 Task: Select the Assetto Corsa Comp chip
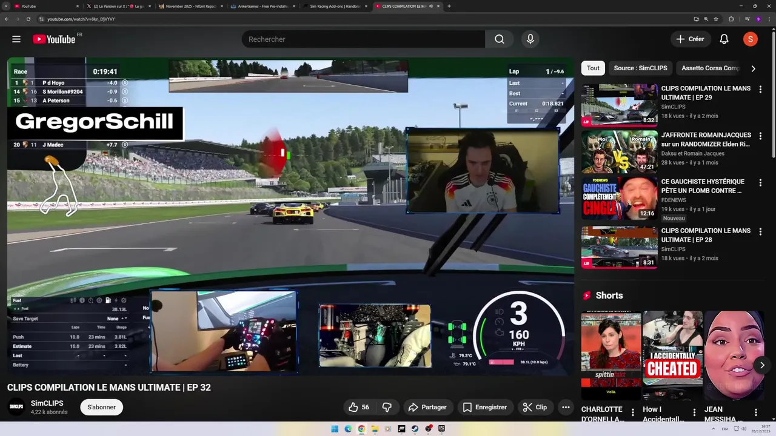coord(711,68)
